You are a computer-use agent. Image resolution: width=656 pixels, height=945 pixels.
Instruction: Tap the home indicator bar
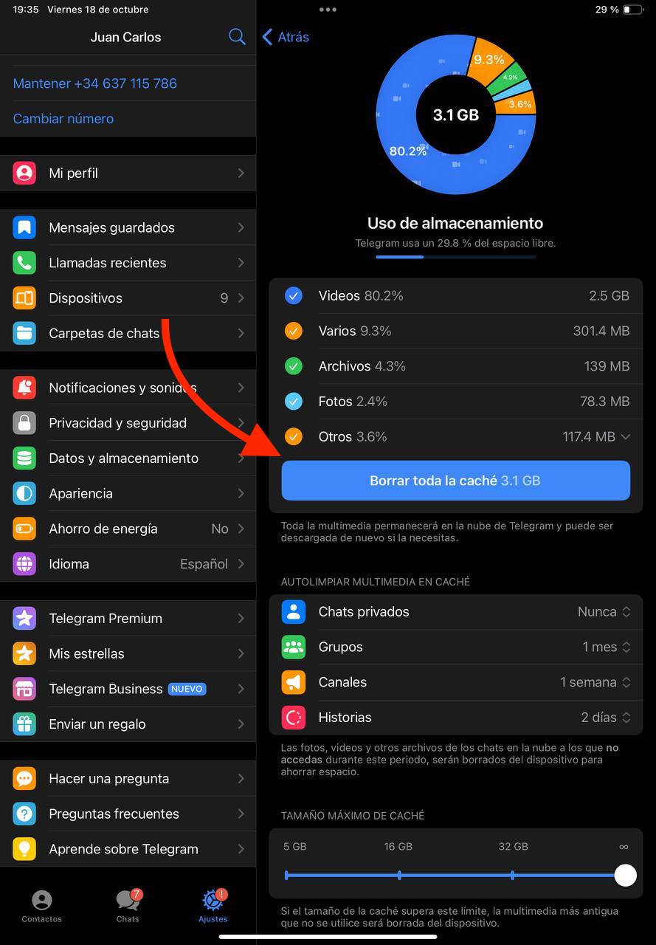(328, 938)
